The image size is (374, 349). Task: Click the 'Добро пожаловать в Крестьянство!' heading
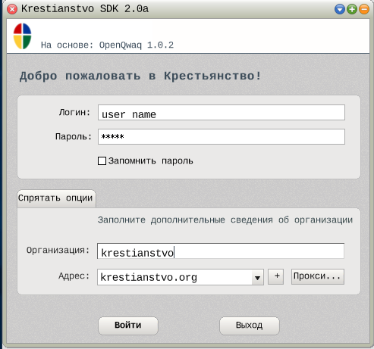tap(140, 76)
